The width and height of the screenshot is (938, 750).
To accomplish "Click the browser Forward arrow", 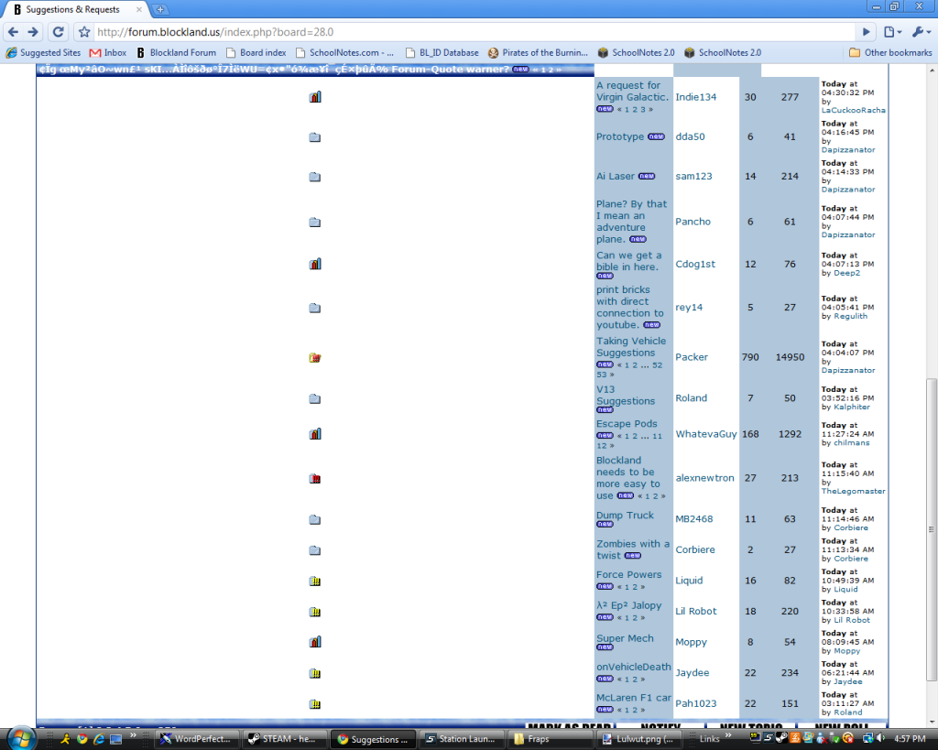I will pos(34,32).
